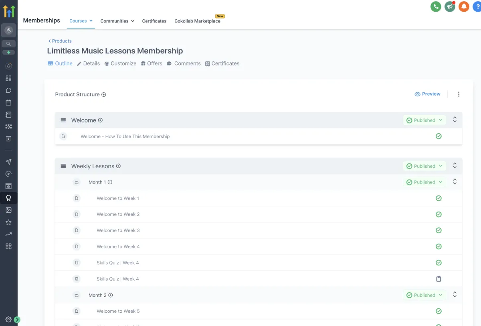Screen dimensions: 481x326
Task: Click the green phone dialer icon
Action: pos(436,6)
